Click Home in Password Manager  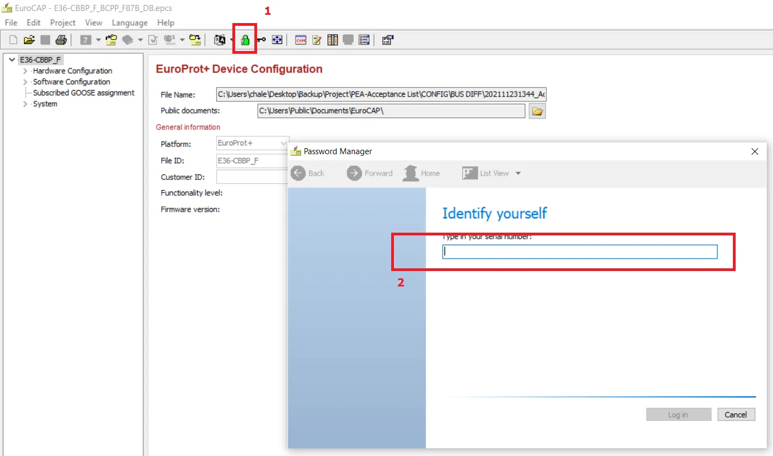coord(421,173)
